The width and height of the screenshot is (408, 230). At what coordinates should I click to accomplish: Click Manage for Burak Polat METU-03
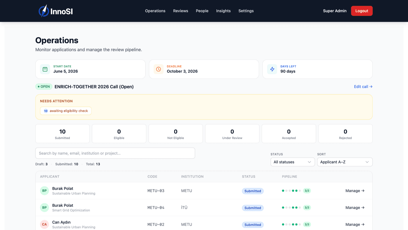[355, 191]
